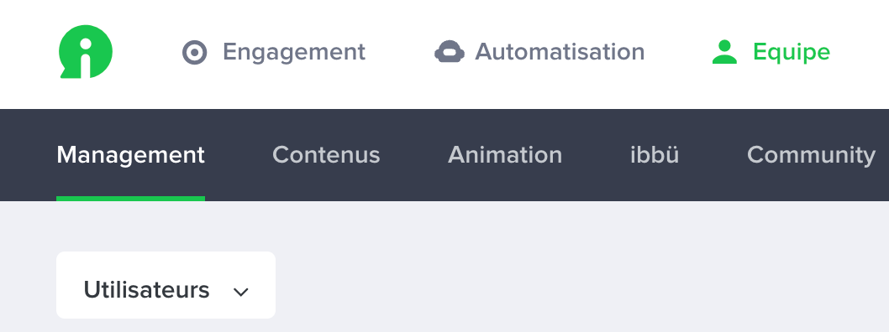This screenshot has height=332, width=889.
Task: Switch to the Management tab
Action: click(130, 154)
